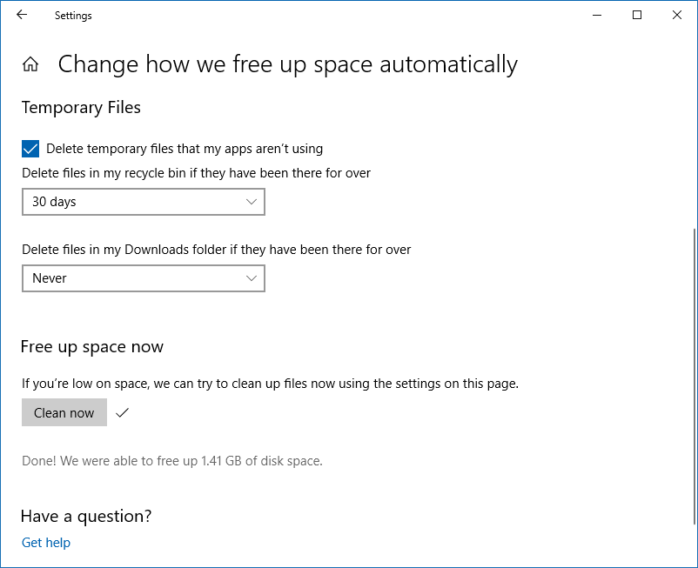
Task: Select the Done disk space message
Action: pyautogui.click(x=171, y=460)
